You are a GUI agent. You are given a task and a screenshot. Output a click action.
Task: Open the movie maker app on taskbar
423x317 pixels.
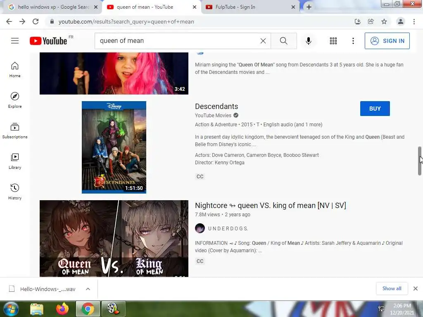pos(113,309)
